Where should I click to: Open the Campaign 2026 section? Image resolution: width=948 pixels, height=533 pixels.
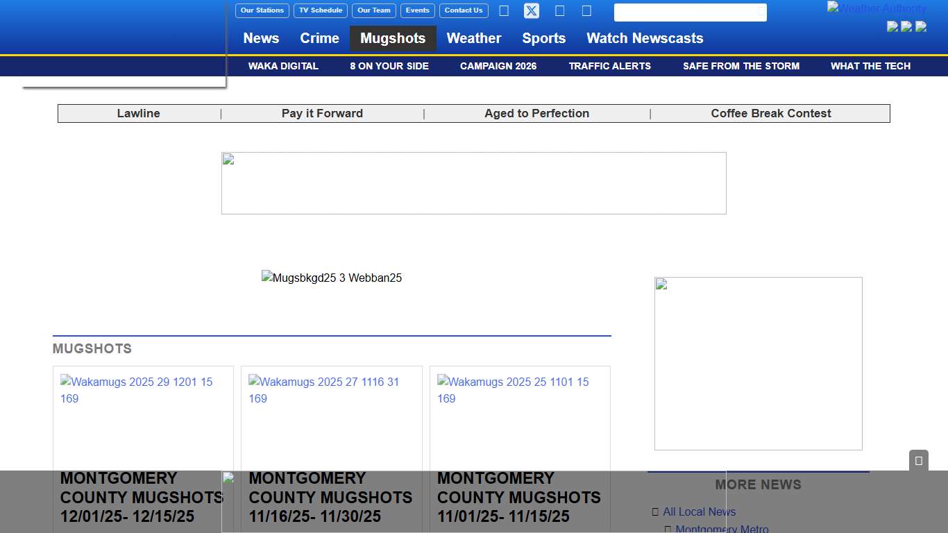click(x=498, y=66)
